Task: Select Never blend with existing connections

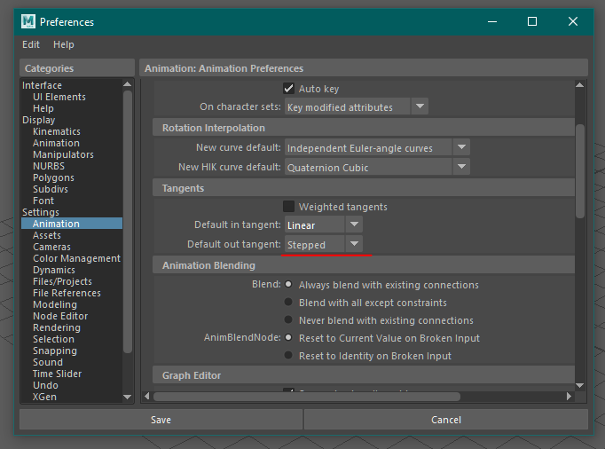Action: pyautogui.click(x=288, y=320)
